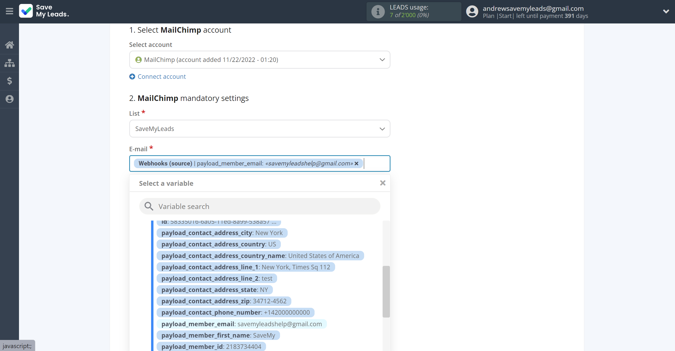The width and height of the screenshot is (675, 351).
Task: Select variable payload_member_first_name: SaveMy
Action: 218,335
